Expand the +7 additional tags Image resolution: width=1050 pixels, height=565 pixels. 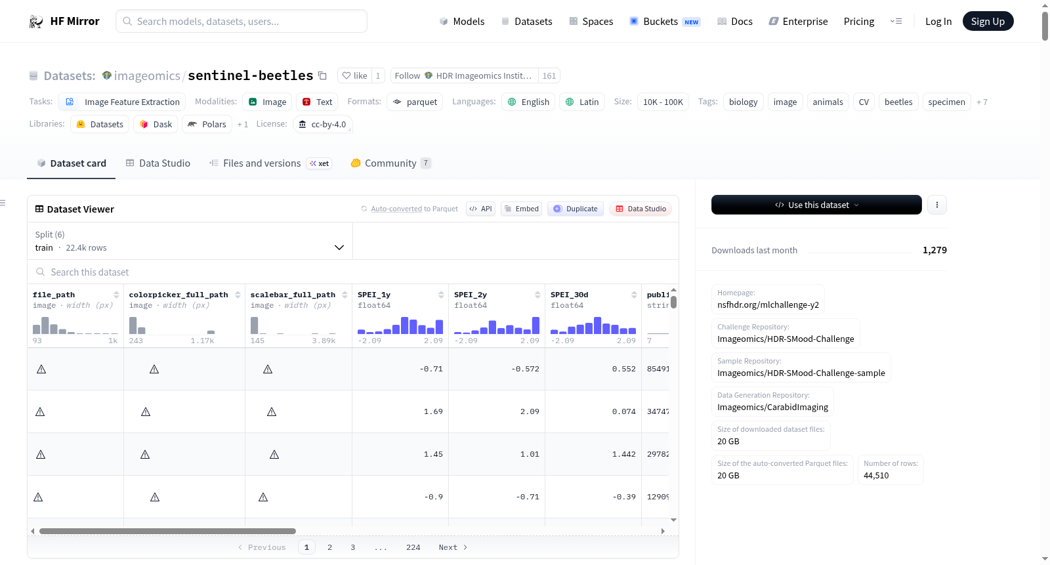pyautogui.click(x=982, y=102)
